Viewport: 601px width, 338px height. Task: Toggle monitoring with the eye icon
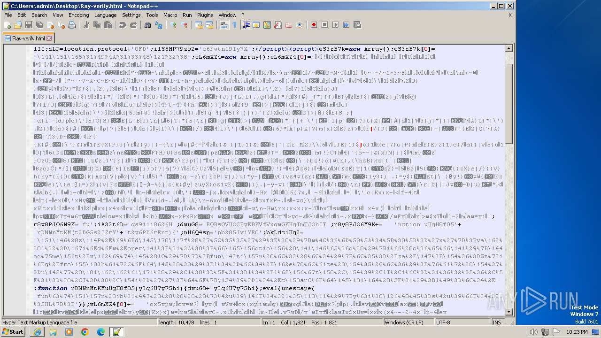click(x=300, y=25)
